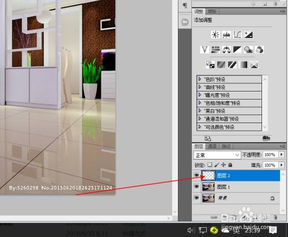This screenshot has width=288, height=237.
Task: Select the 图层 1 layer name
Action: 223,187
